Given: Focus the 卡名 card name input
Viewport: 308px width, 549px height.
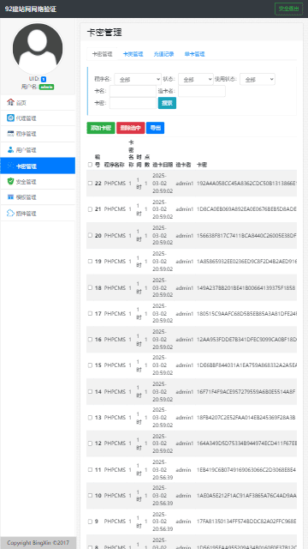Looking at the screenshot, I should 133,91.
